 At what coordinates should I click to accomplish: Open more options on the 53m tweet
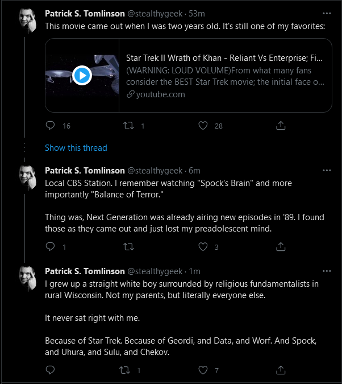(327, 14)
